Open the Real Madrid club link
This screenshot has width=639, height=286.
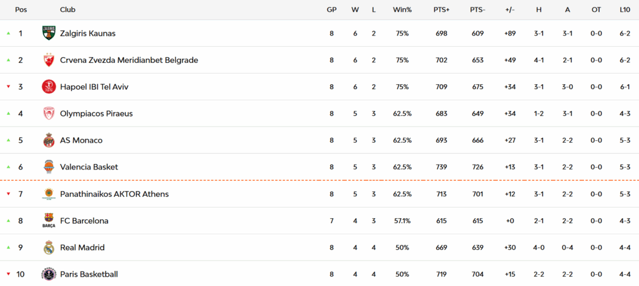[82, 247]
